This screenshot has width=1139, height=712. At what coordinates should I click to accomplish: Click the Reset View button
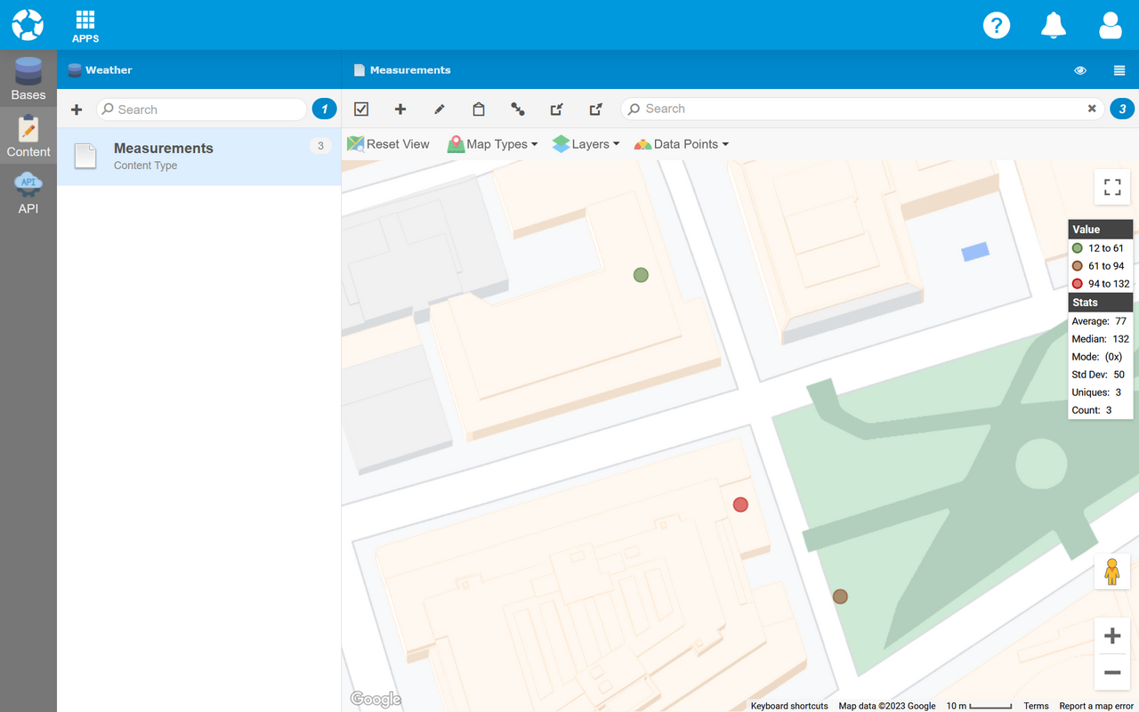point(388,144)
